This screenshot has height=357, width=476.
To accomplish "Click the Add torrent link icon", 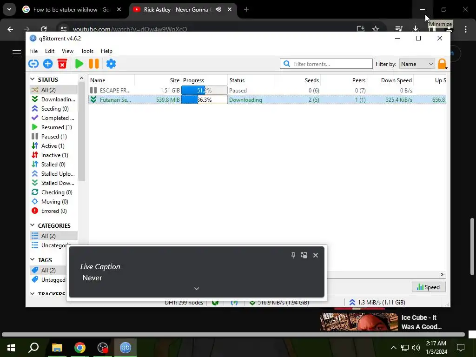I will 33,64.
